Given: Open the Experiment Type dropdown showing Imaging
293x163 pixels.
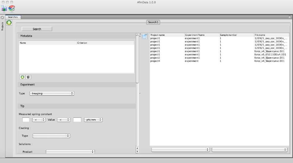Looking at the screenshot, I should click(52, 93).
